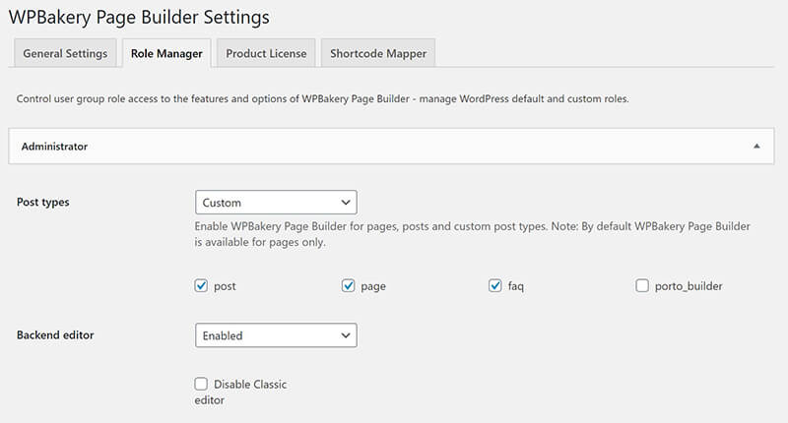Enable the porto_builder checkbox box
The image size is (788, 423).
click(642, 286)
